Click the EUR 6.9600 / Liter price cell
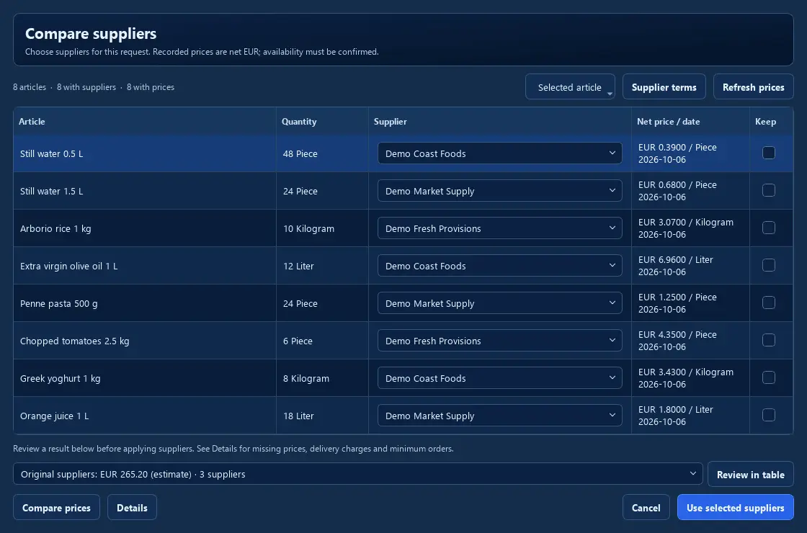 coord(691,266)
